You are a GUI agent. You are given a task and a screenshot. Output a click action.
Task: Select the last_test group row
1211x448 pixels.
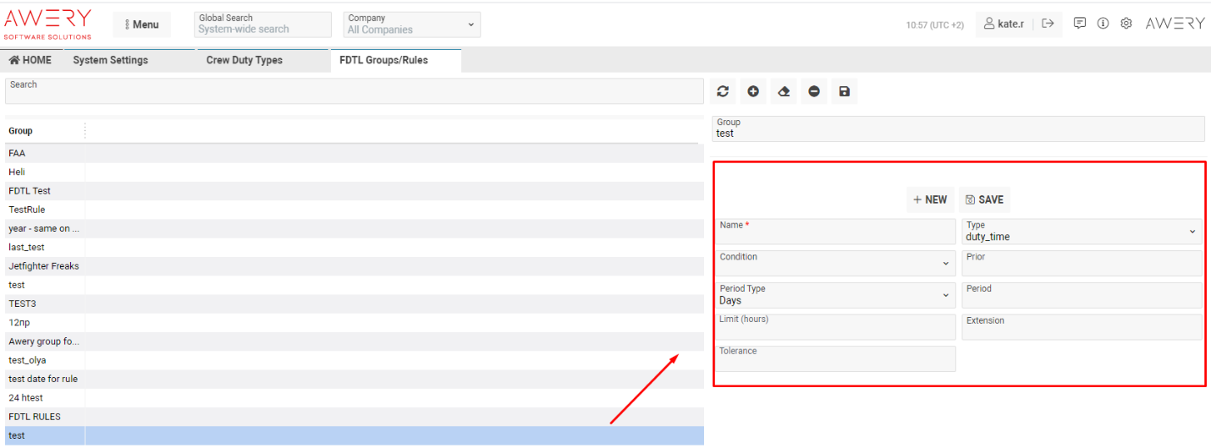point(354,247)
